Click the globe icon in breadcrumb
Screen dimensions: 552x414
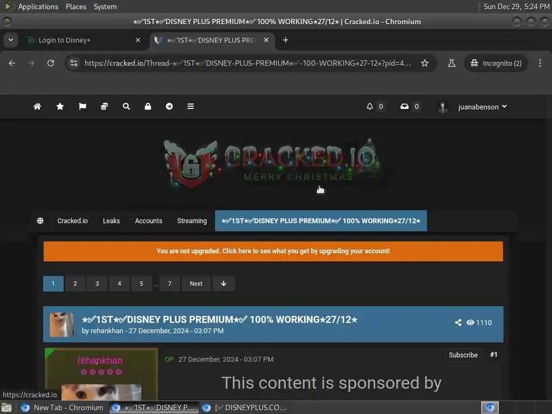click(40, 220)
